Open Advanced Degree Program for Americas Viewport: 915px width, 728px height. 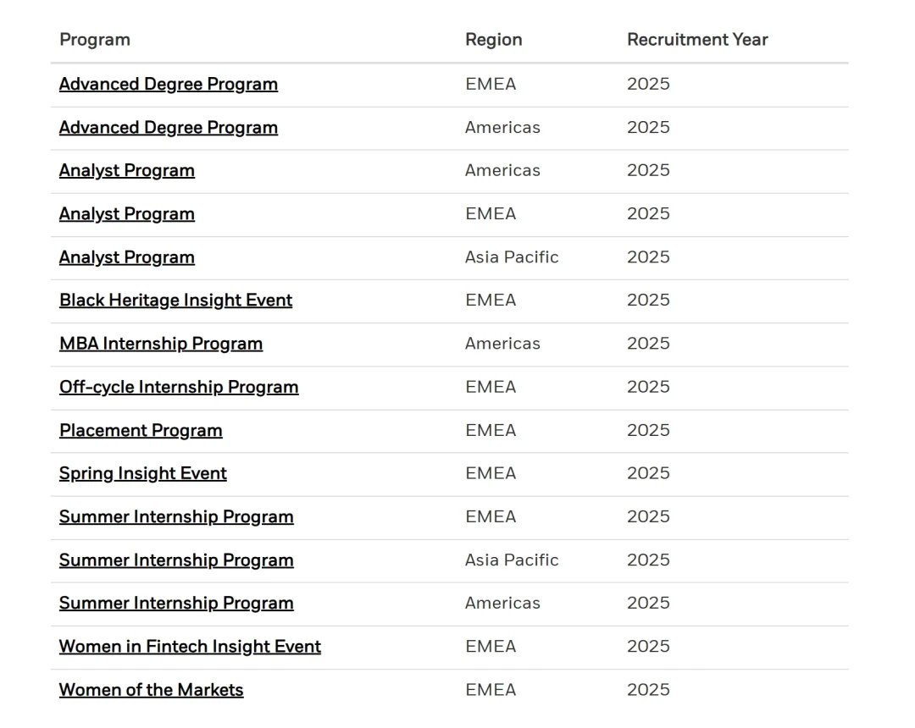(x=168, y=127)
